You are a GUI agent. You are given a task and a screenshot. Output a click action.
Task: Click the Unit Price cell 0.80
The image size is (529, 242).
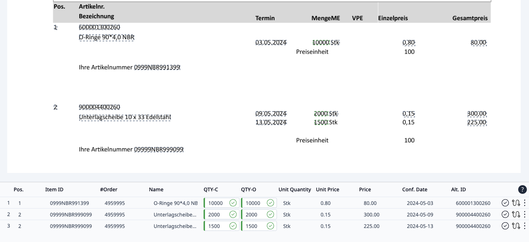pos(325,203)
